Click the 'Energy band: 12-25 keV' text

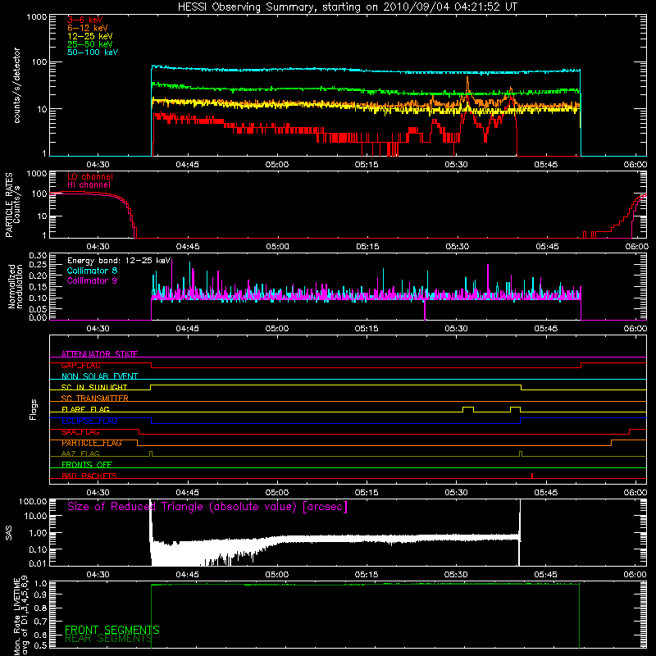pos(119,261)
